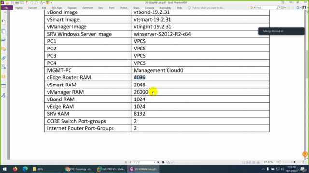Screen dimensions: 309x173
Task: Switch to EVE-PRO-V5 VMware taskbar window
Action: pyautogui.click(x=111, y=169)
